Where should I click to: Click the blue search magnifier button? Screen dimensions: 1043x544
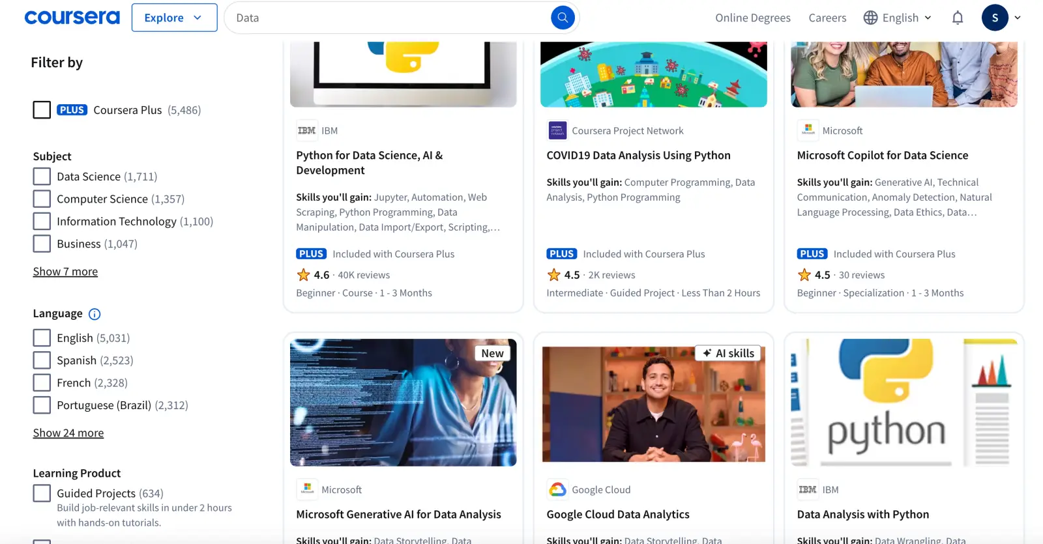(x=563, y=18)
